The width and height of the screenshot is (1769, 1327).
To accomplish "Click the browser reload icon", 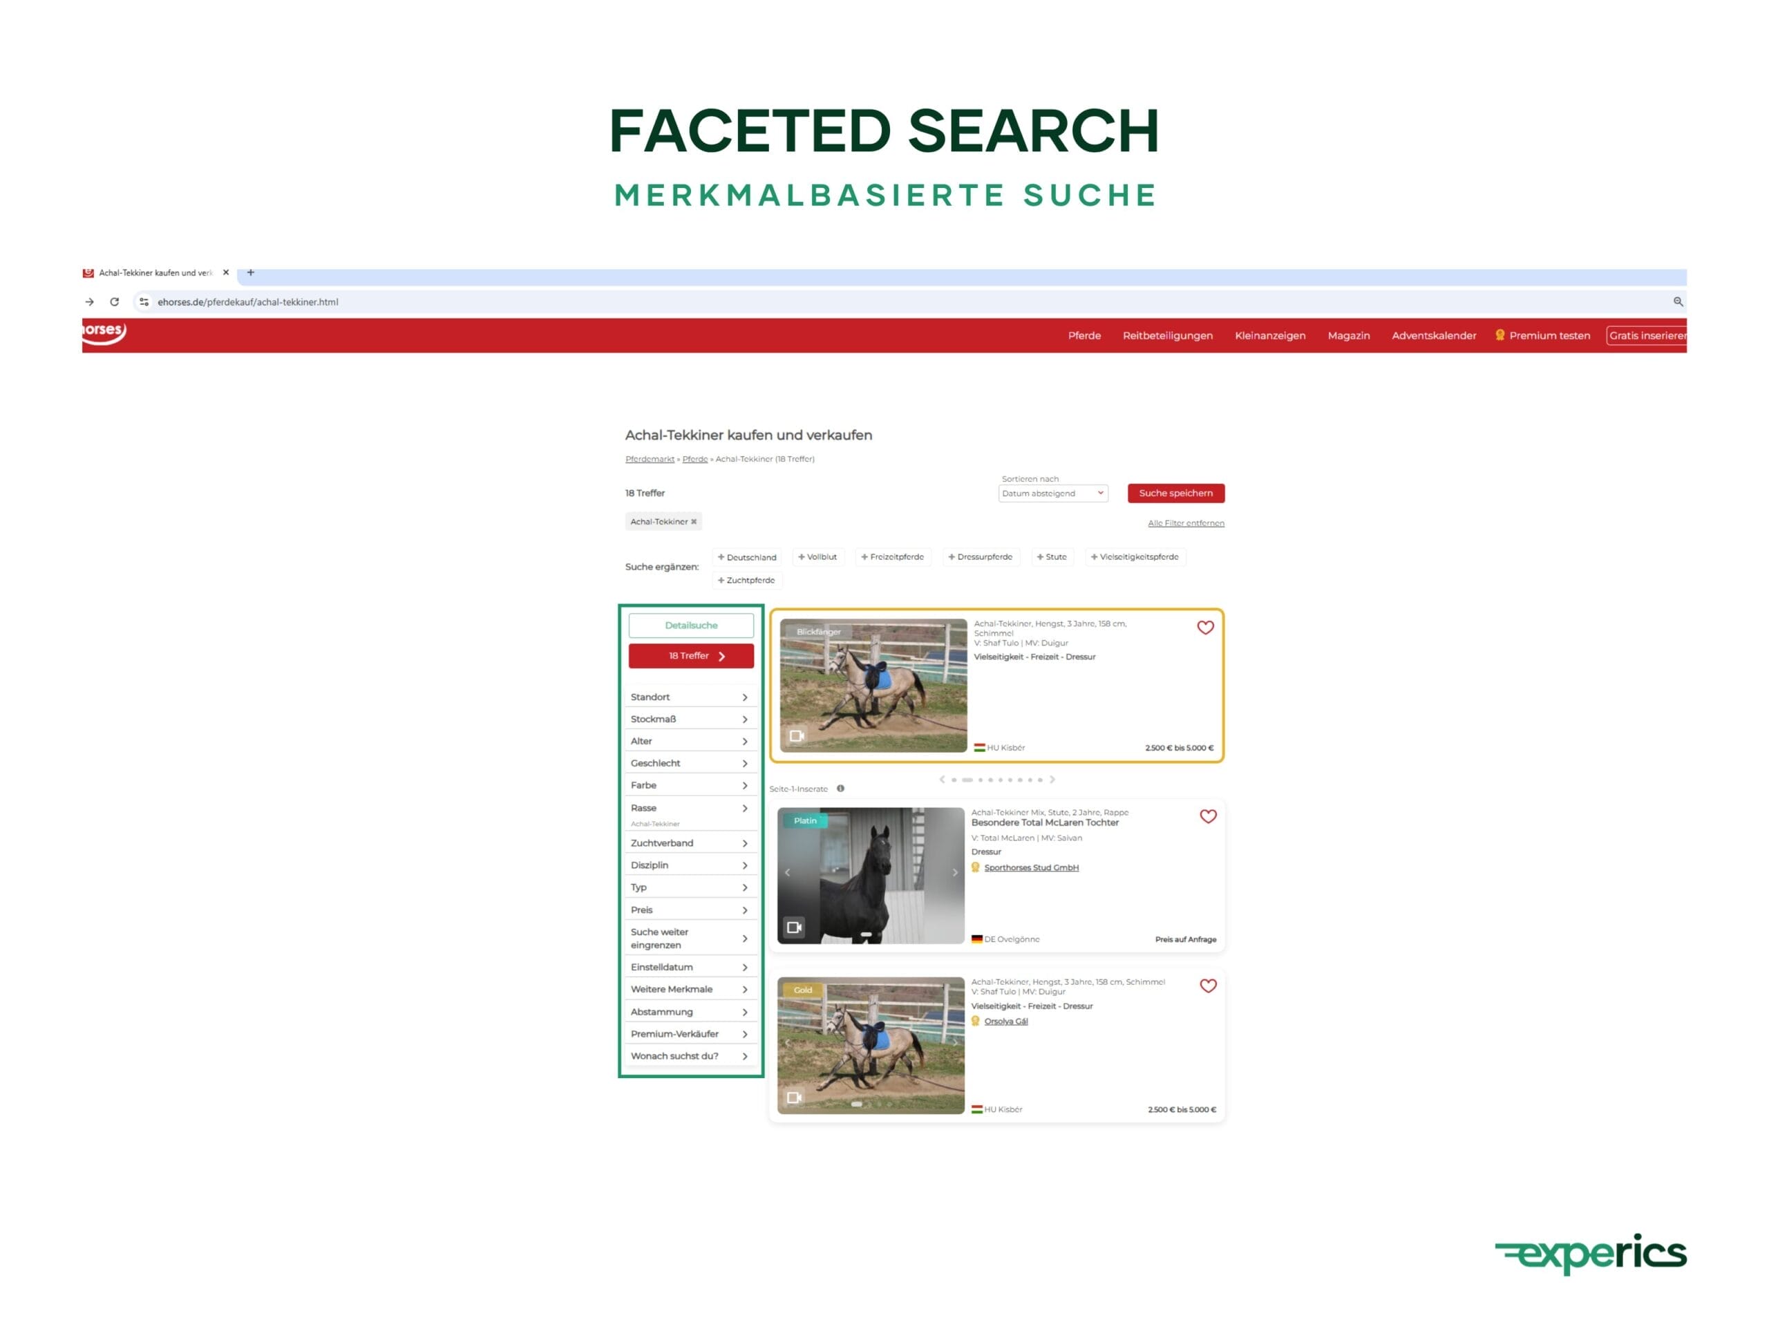I will [x=114, y=301].
